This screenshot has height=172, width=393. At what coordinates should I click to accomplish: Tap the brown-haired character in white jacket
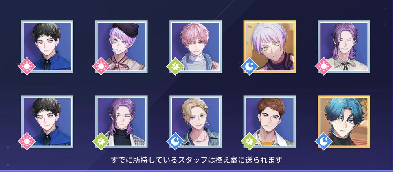point(270,122)
